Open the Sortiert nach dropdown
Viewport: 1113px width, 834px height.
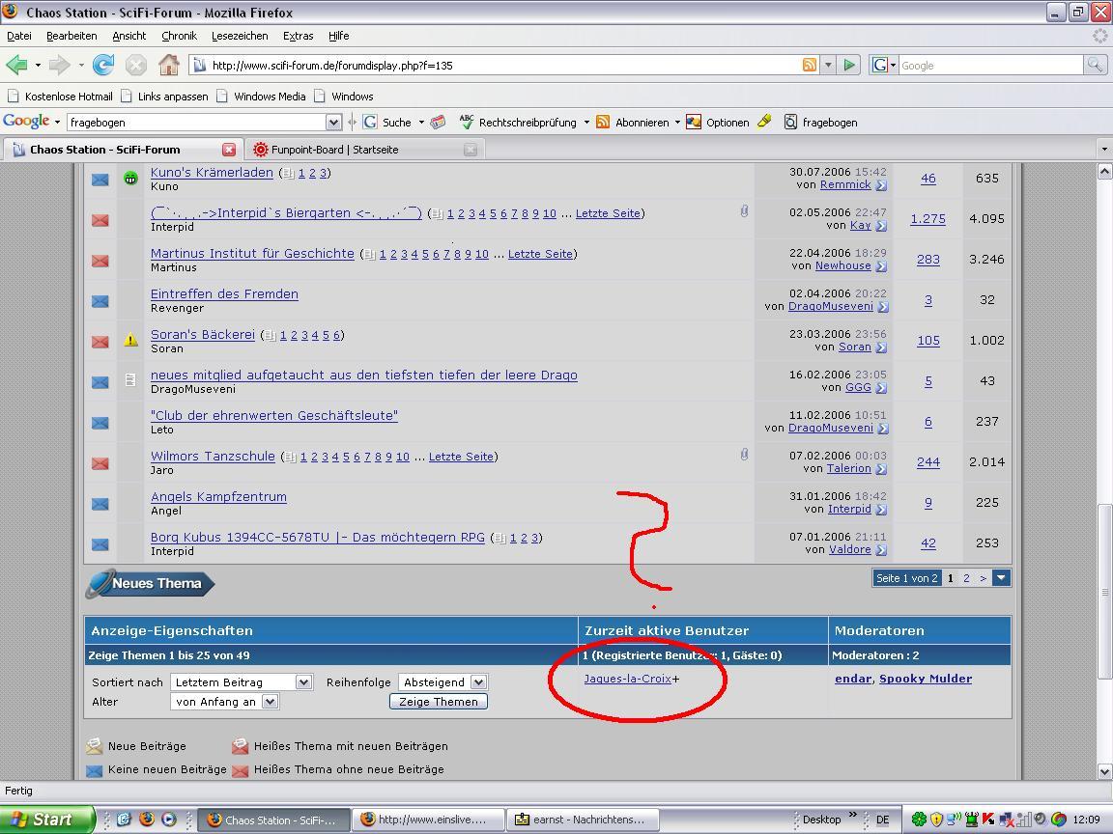click(x=303, y=681)
